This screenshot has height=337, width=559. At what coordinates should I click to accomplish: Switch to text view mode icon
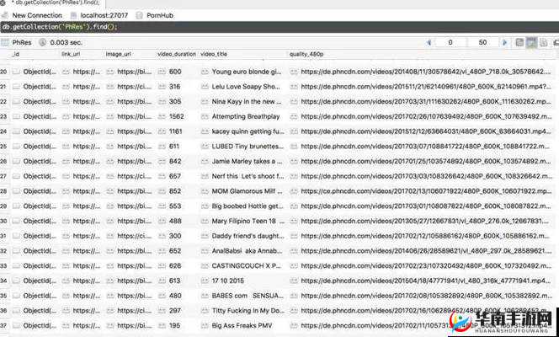pos(543,42)
